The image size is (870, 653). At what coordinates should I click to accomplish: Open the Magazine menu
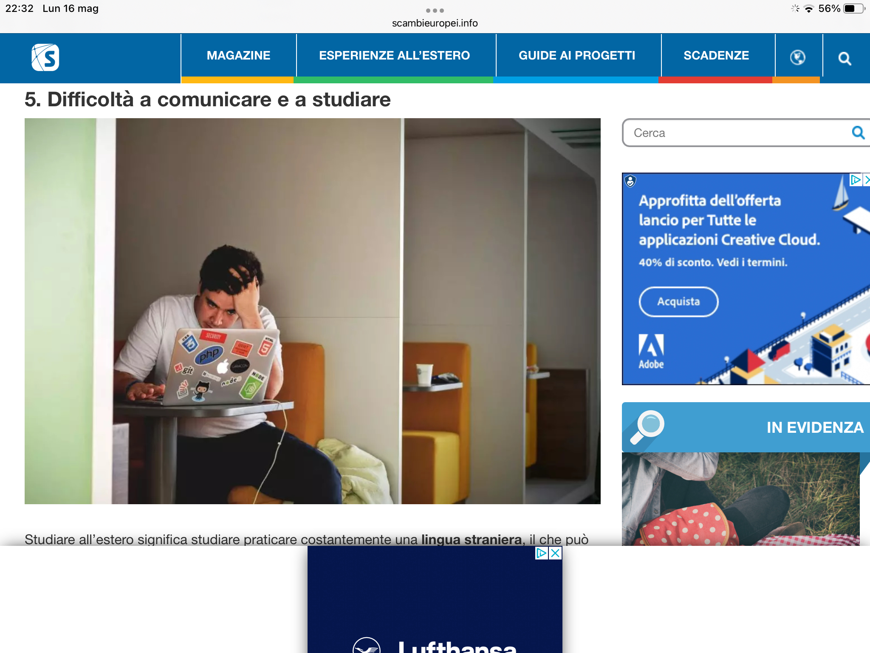pyautogui.click(x=238, y=56)
